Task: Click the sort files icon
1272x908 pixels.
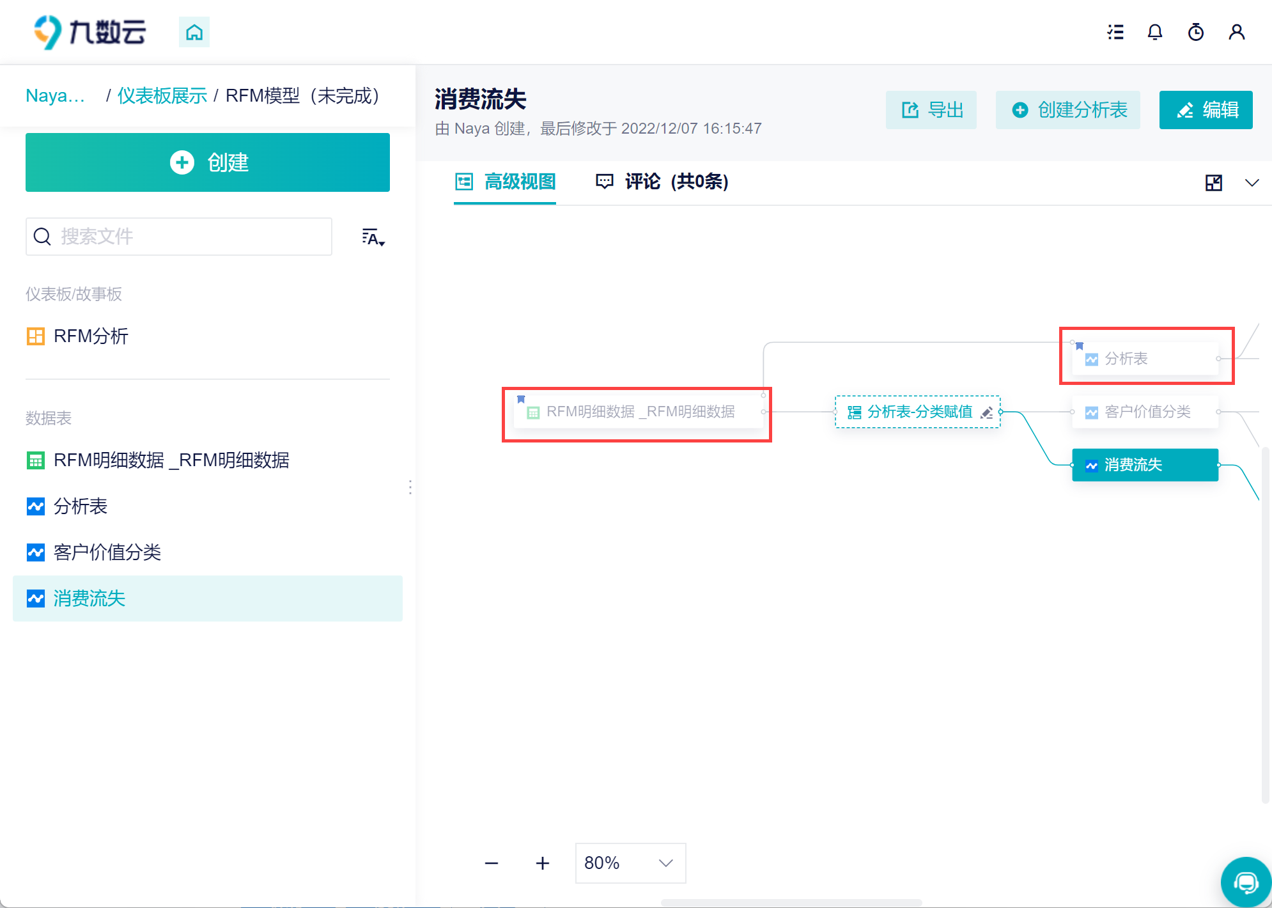Action: pyautogui.click(x=373, y=237)
